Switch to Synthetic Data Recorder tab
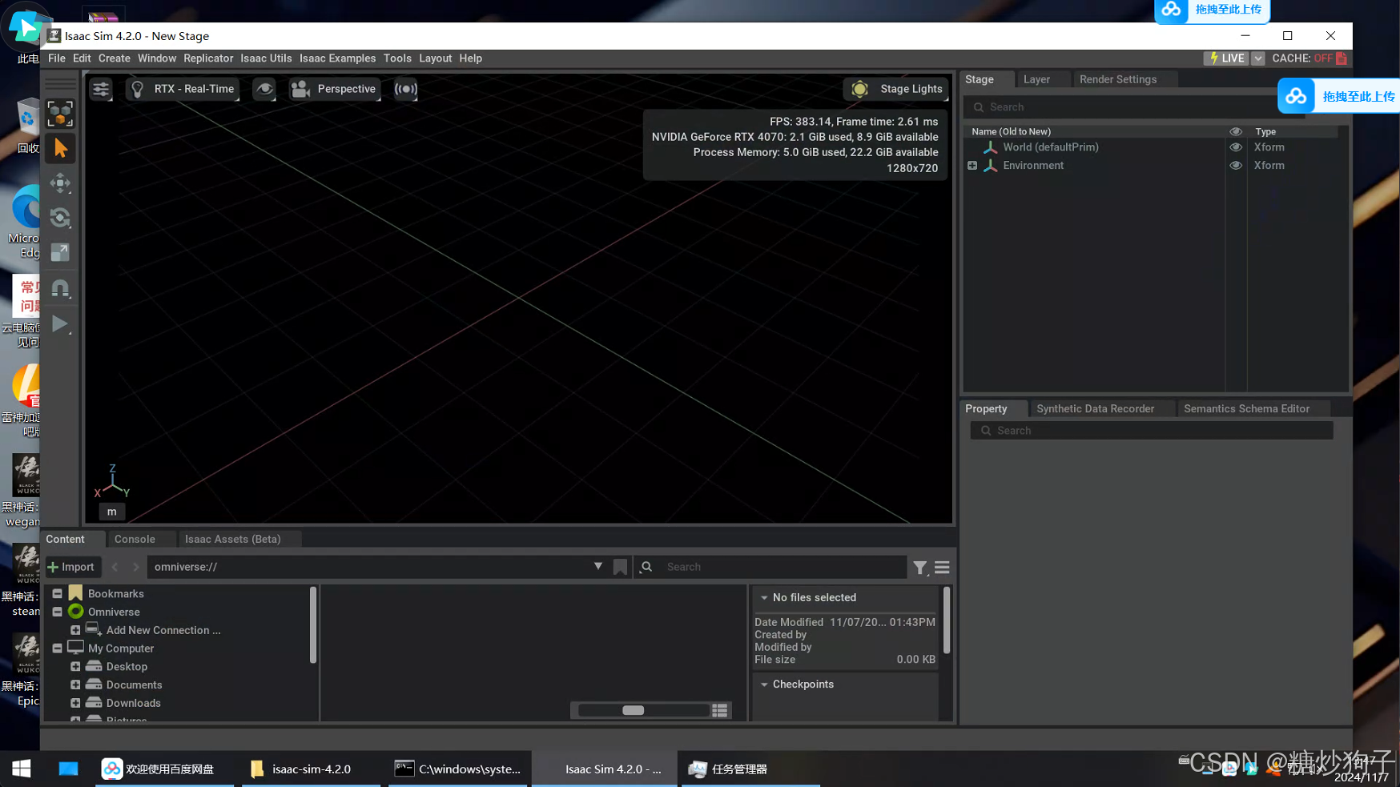Image resolution: width=1400 pixels, height=787 pixels. pyautogui.click(x=1095, y=408)
